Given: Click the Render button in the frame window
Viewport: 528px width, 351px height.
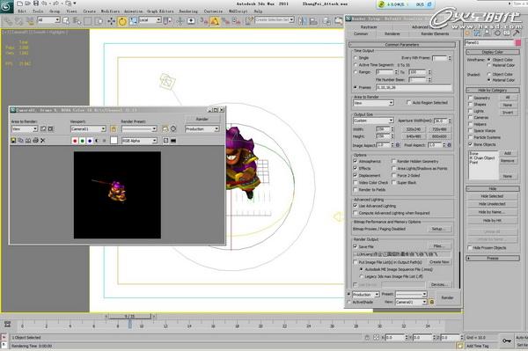Looking at the screenshot, I should point(202,119).
